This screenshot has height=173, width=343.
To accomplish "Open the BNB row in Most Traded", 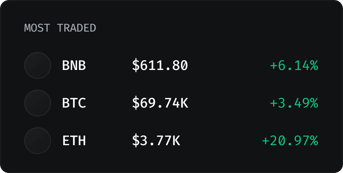I will (x=226, y=66).
